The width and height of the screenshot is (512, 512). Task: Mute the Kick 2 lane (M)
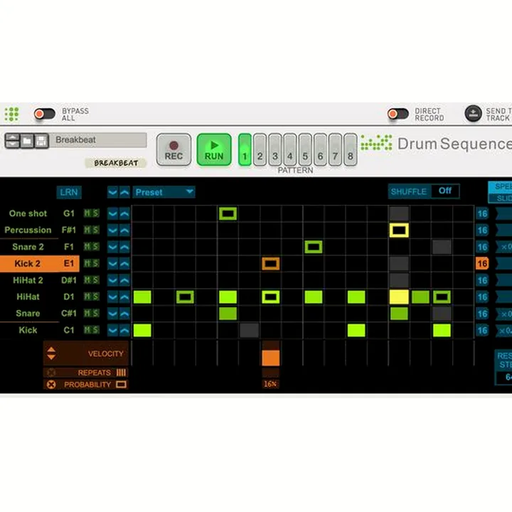87,263
